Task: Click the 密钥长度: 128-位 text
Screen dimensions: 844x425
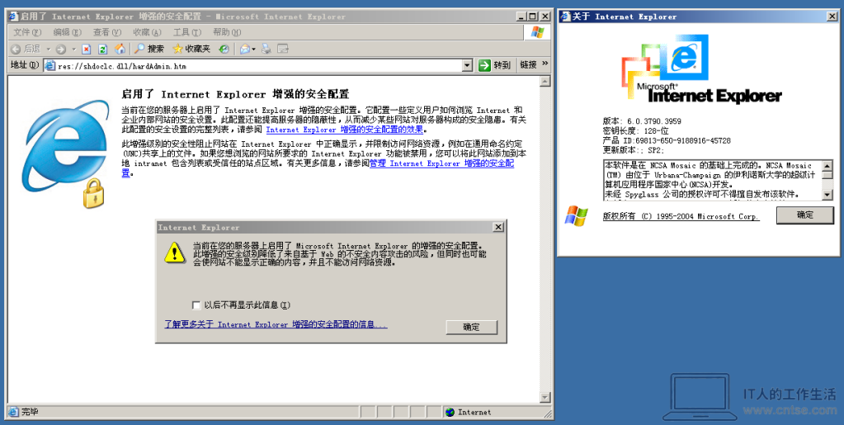Action: (636, 131)
